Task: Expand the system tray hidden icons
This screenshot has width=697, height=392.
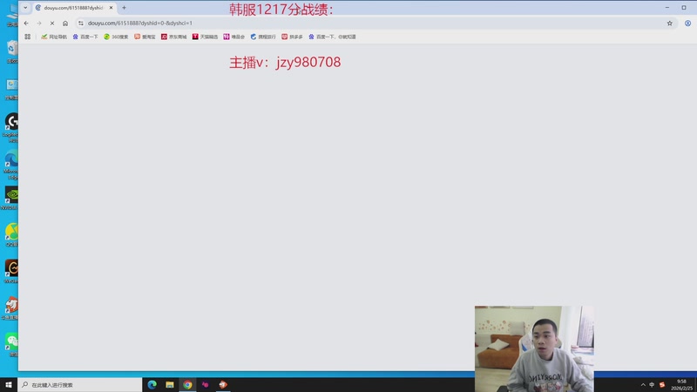Action: [x=643, y=384]
